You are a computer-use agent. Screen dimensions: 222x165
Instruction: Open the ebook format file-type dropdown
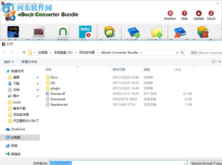(206, 163)
